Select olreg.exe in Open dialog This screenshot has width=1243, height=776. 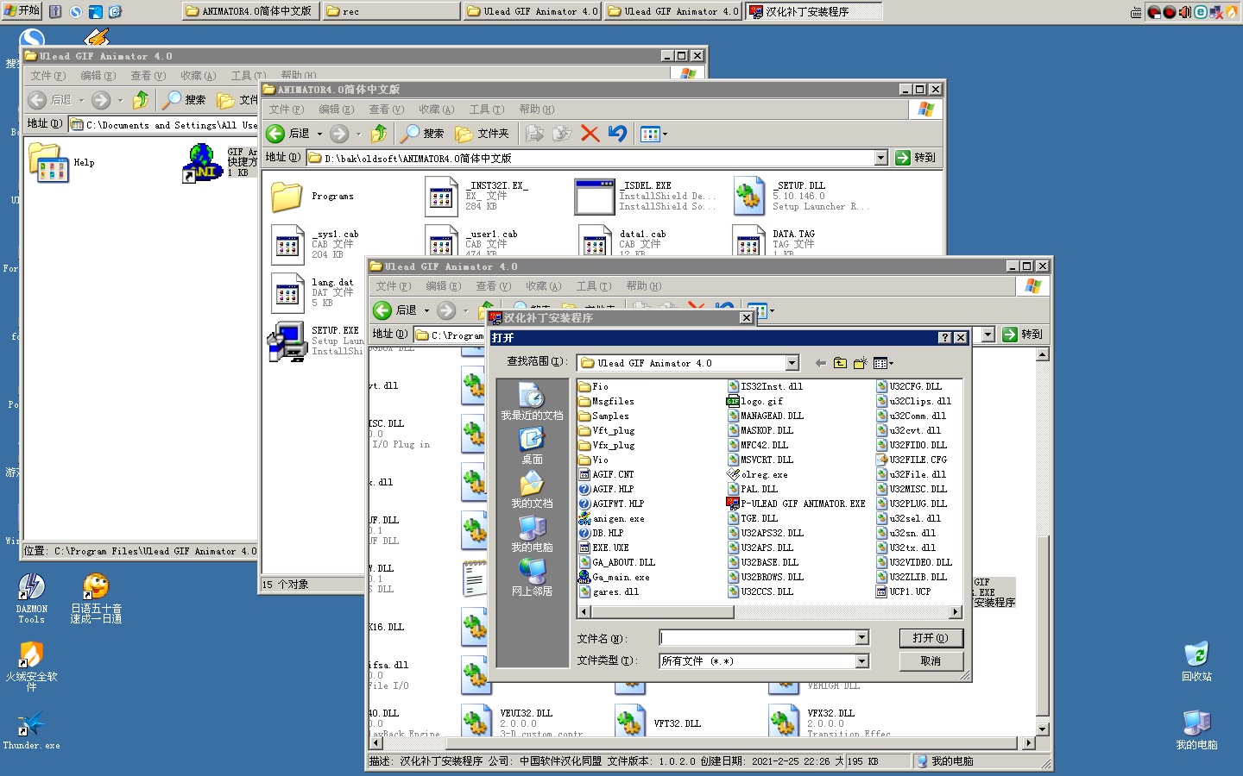[757, 474]
